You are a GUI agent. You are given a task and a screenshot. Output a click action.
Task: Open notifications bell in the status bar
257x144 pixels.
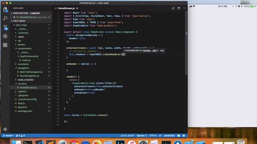tap(184, 136)
